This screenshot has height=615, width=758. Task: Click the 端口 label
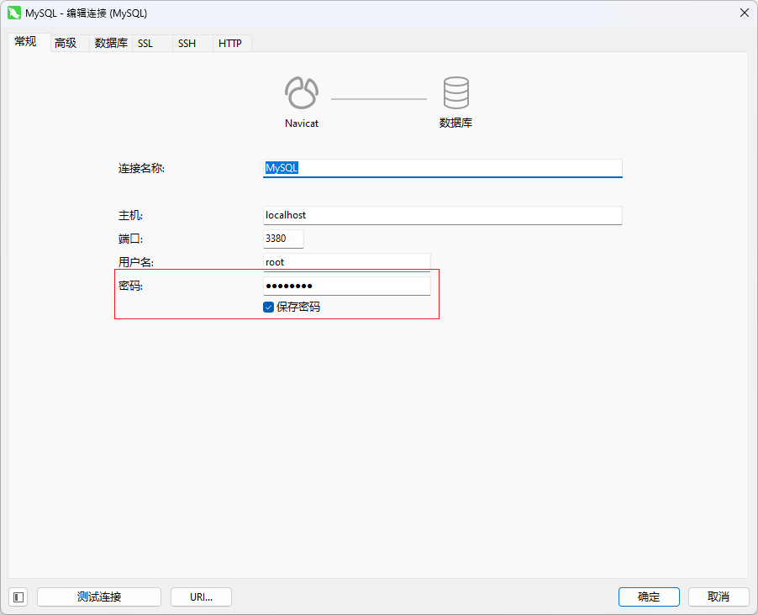coord(130,239)
